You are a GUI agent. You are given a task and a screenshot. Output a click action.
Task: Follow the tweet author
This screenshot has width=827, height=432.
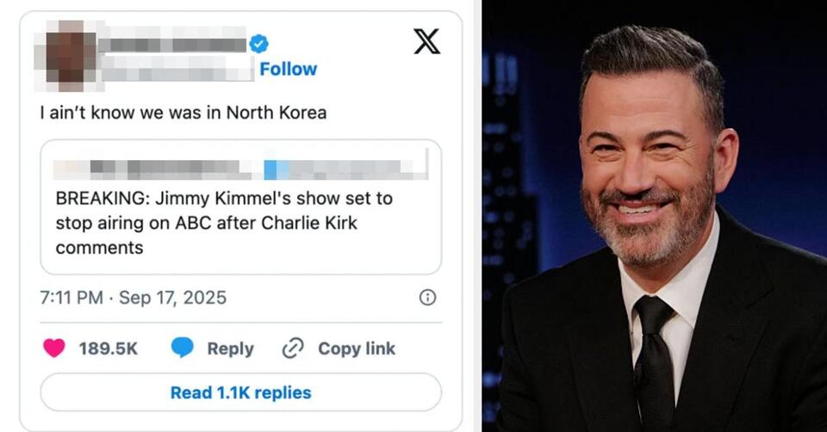[288, 69]
